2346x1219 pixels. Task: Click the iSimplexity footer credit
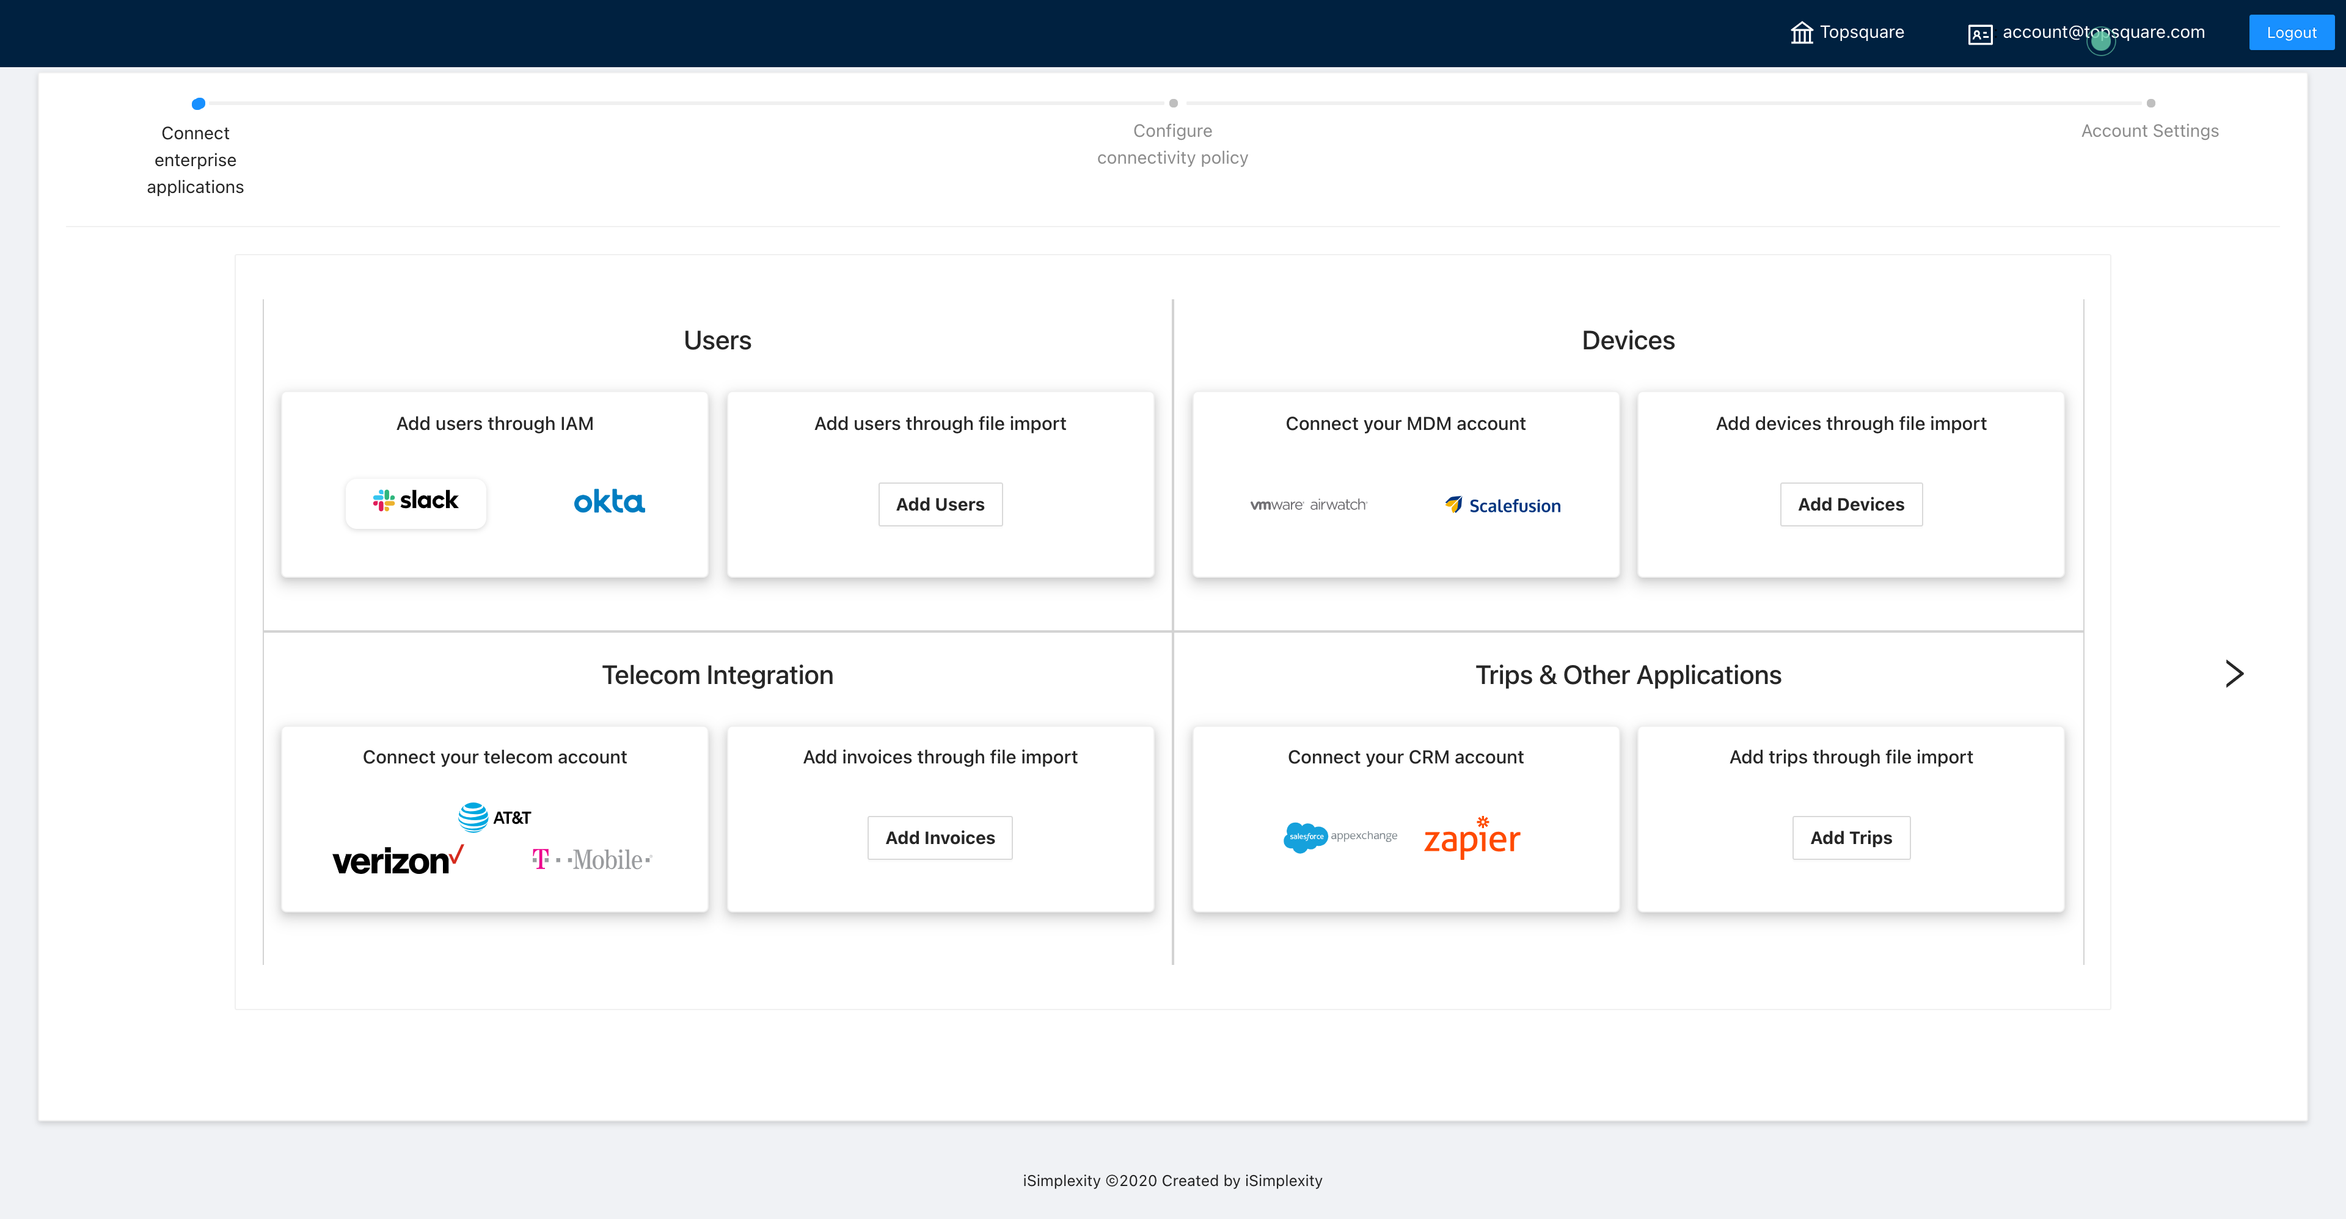[1173, 1180]
